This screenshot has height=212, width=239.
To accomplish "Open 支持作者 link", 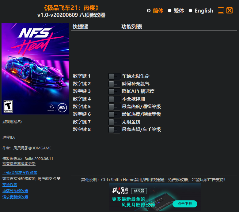I will coord(10,185).
